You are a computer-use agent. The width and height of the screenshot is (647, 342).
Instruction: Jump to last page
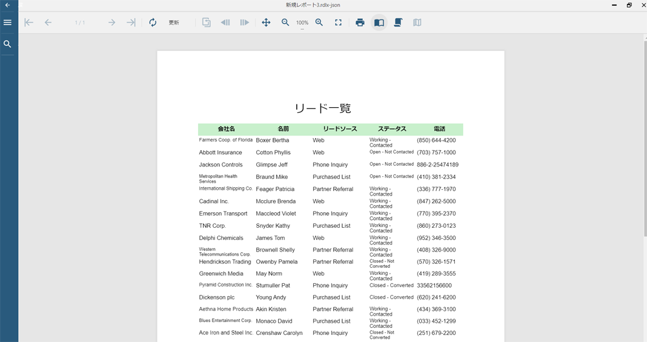click(131, 22)
